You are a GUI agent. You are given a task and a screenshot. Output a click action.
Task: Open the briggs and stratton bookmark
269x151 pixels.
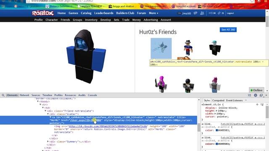click(123, 6)
